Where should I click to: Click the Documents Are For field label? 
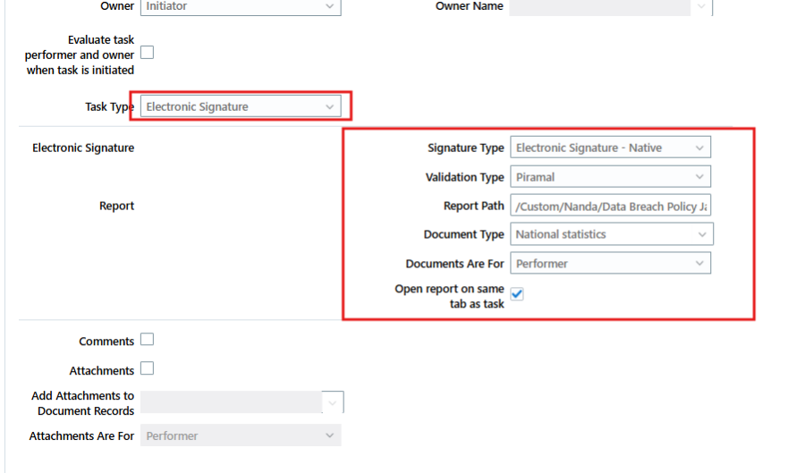tap(455, 264)
